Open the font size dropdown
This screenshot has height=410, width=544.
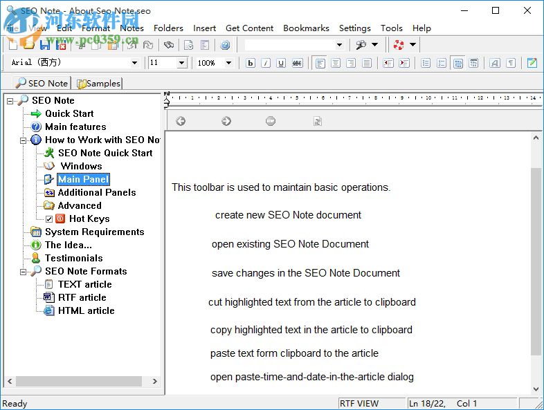coord(181,63)
